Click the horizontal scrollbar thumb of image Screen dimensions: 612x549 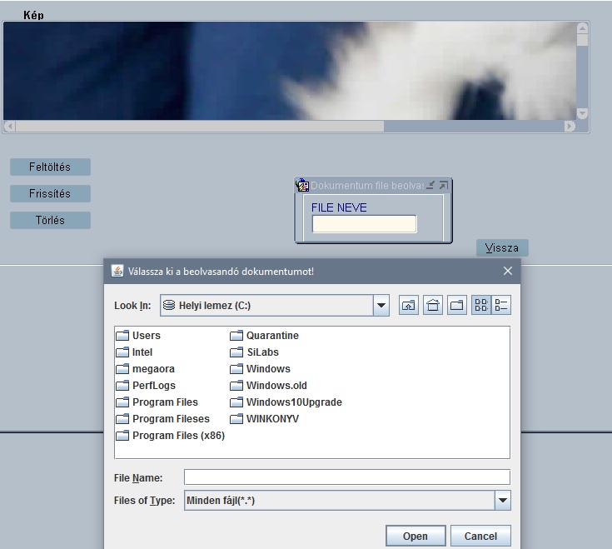200,127
